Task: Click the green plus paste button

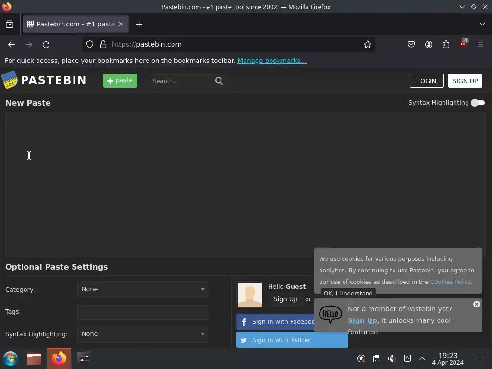Action: 120,81
